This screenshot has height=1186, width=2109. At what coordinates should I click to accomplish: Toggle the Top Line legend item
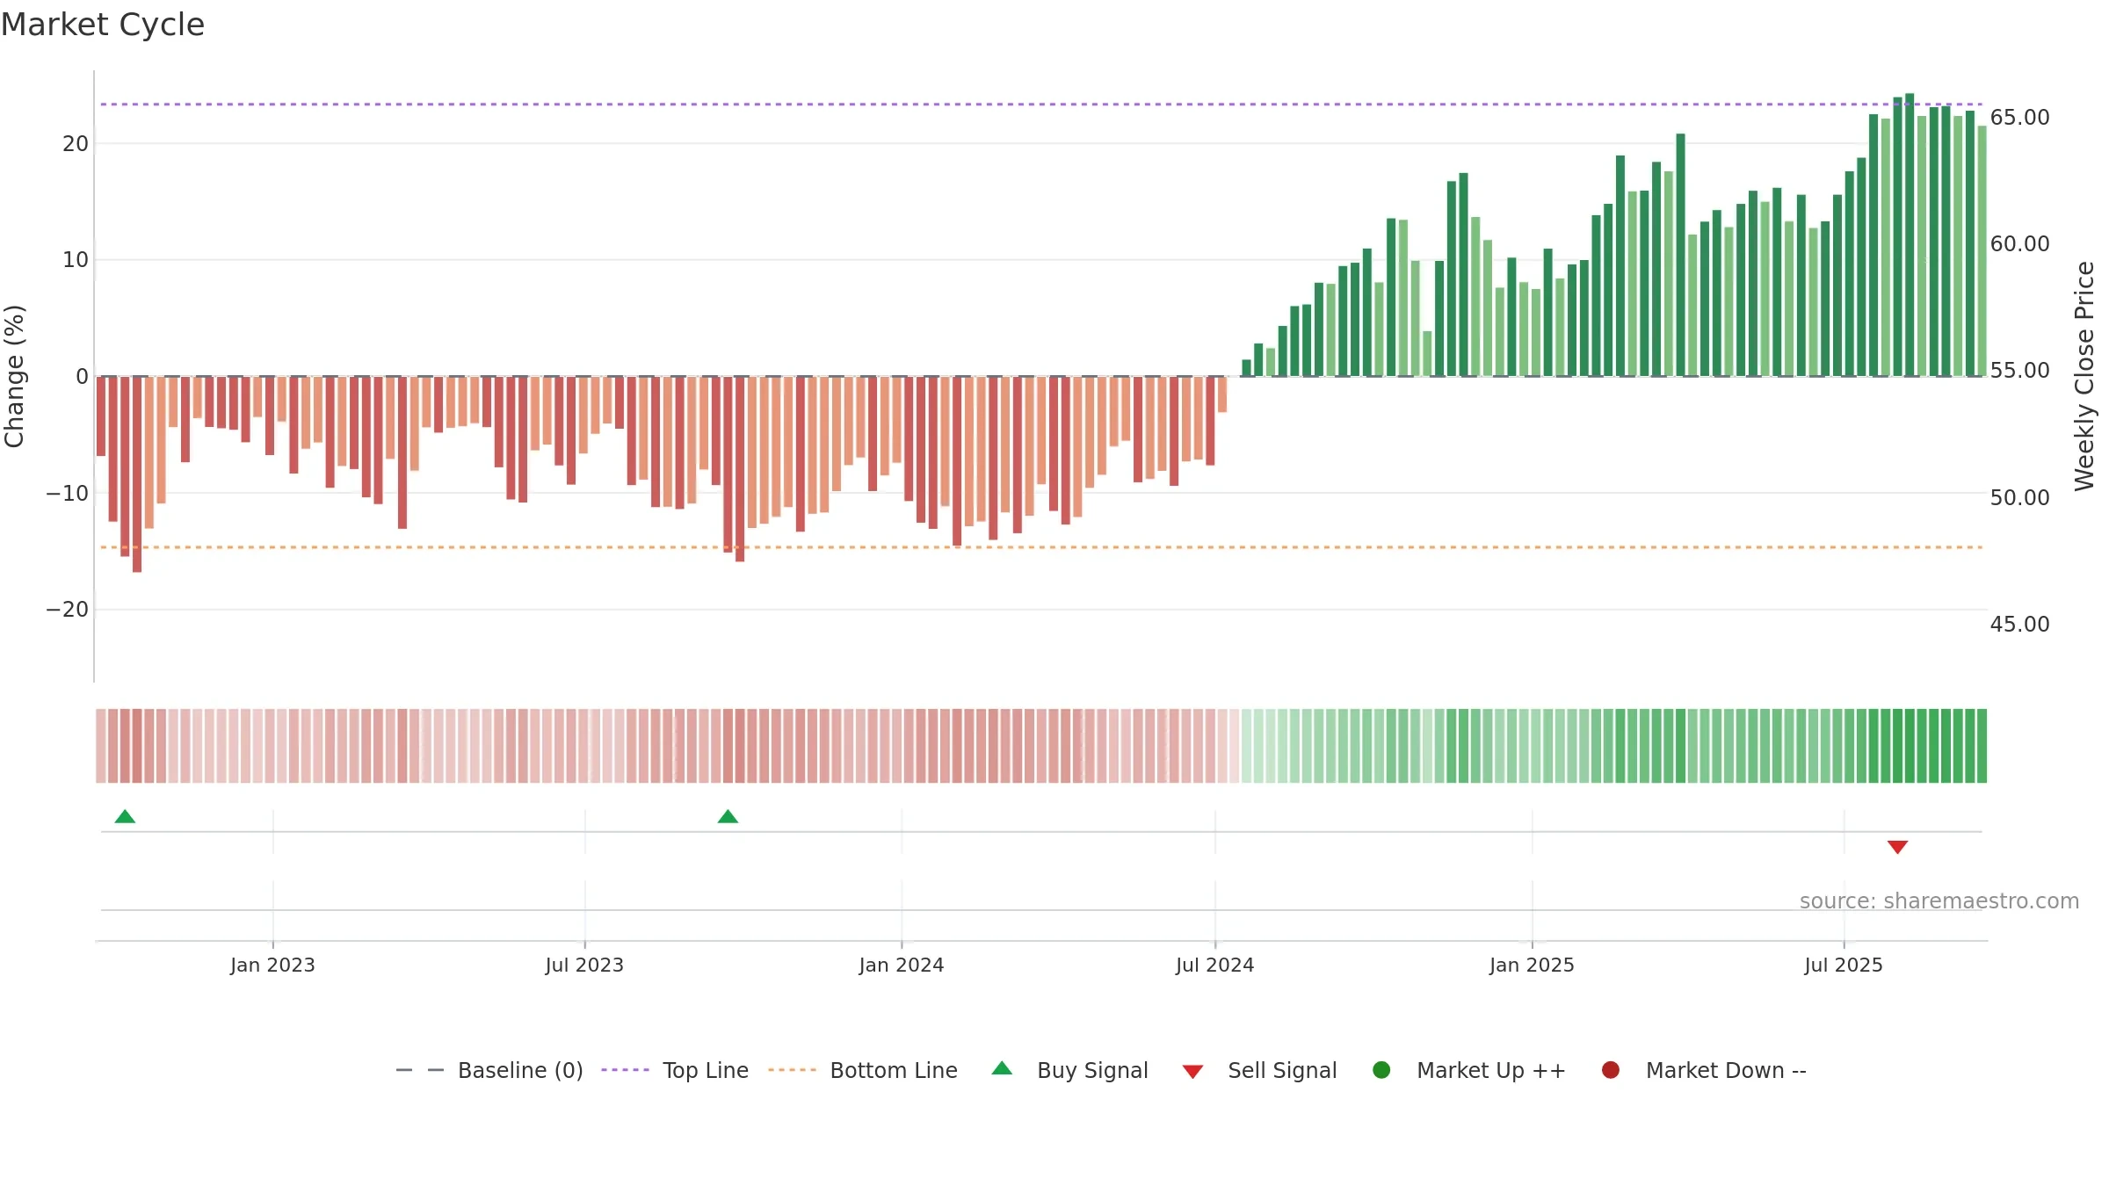tap(675, 1070)
